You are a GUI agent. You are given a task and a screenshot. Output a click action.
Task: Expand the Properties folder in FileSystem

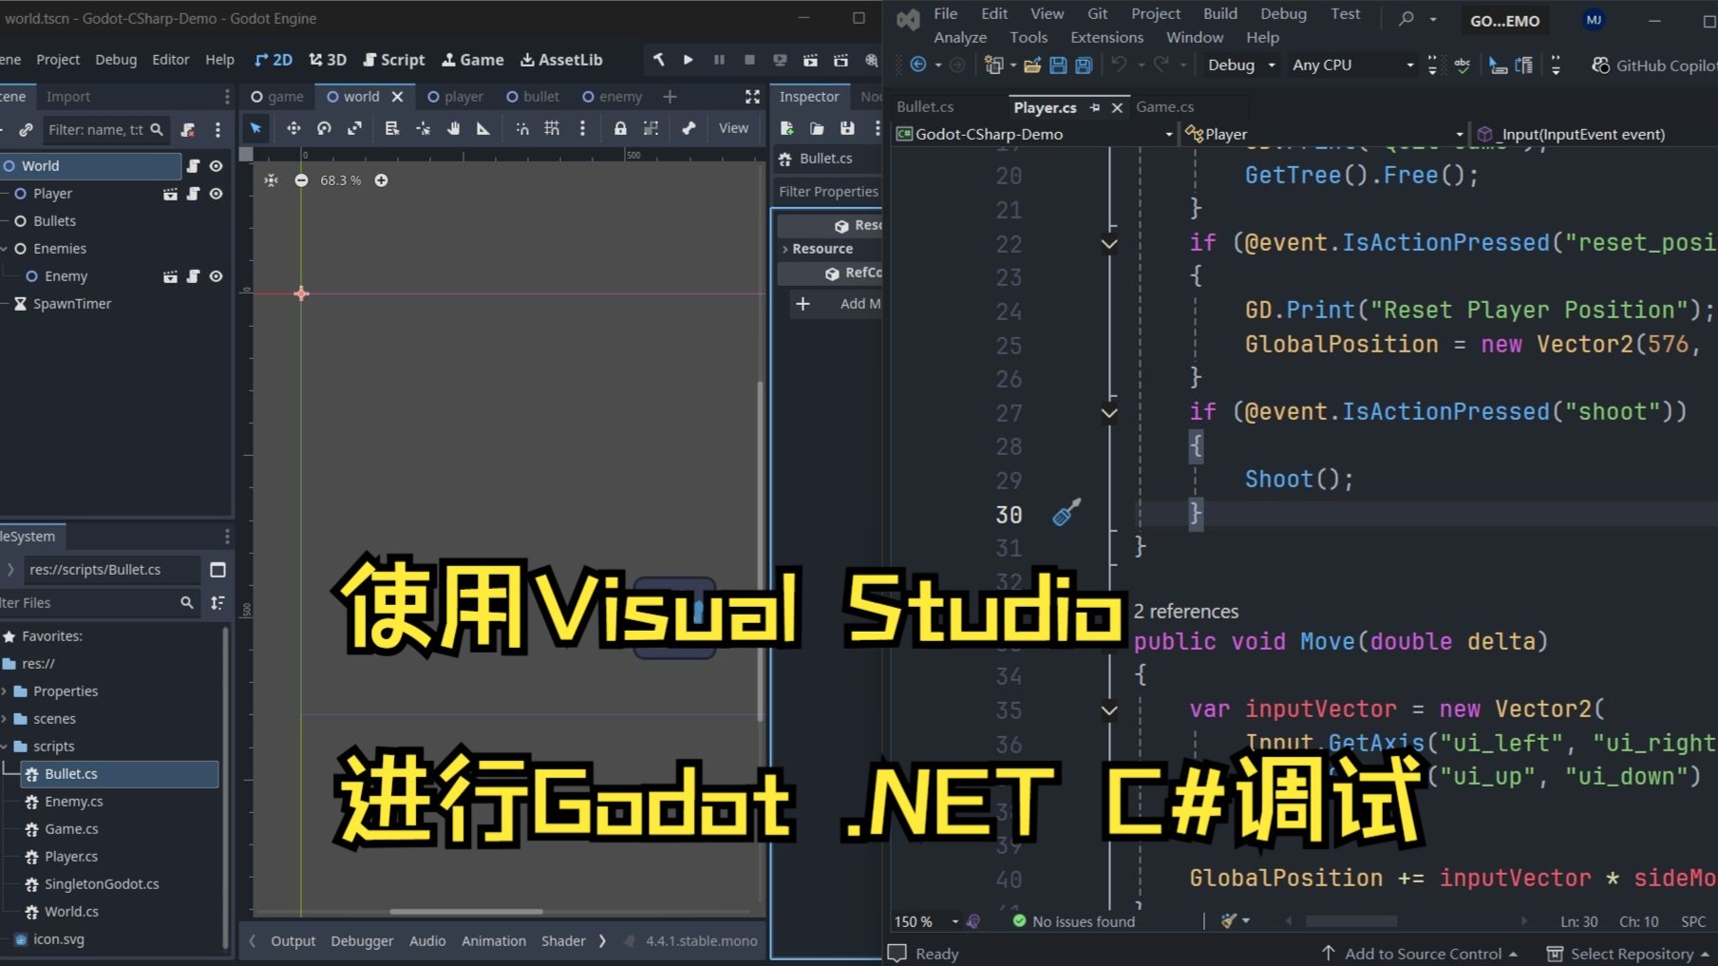coord(5,691)
